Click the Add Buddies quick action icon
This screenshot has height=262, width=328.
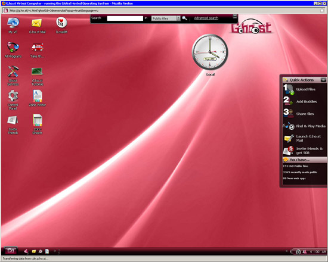[x=288, y=101]
